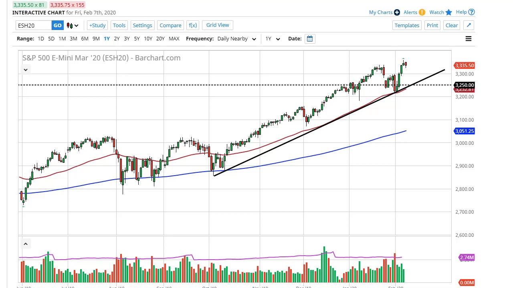Switch range to 5Y
This screenshot has width=513, height=288.
(x=137, y=39)
